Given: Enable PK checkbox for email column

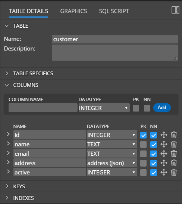Looking at the screenshot, I should [x=143, y=154].
